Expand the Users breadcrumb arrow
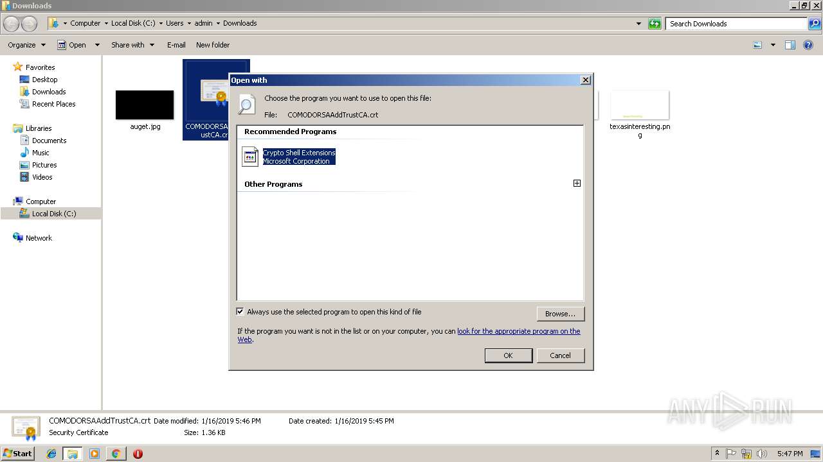Viewport: 823px width, 462px height. point(189,24)
